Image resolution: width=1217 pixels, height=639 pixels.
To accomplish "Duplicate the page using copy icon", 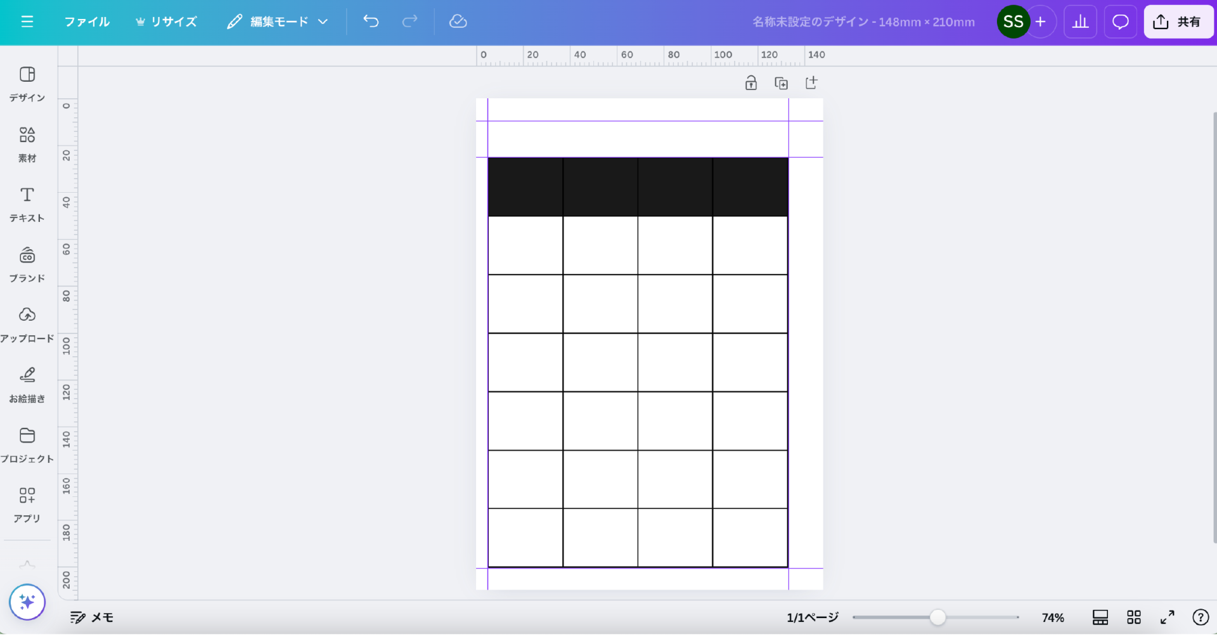I will pos(781,83).
